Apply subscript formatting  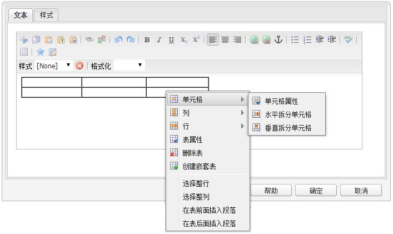[184, 39]
